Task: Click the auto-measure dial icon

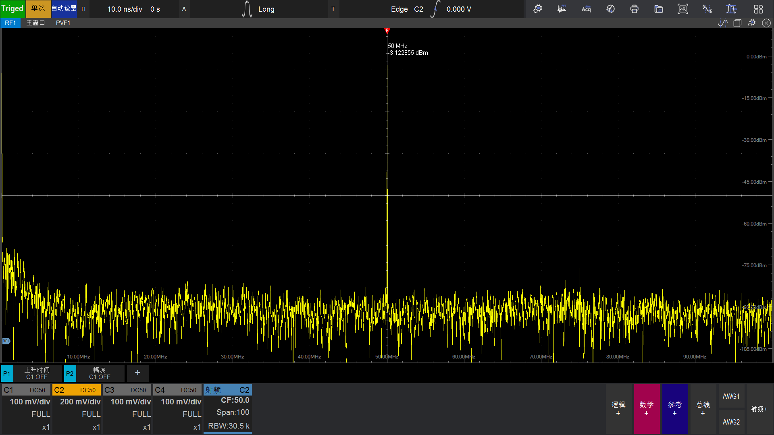Action: 610,9
